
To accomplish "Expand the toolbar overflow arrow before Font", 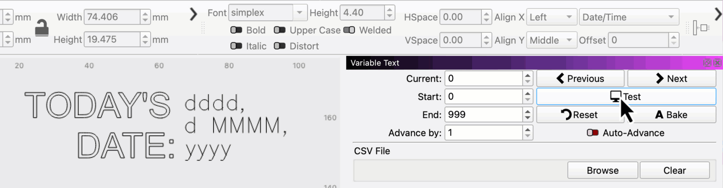I will click(x=193, y=14).
